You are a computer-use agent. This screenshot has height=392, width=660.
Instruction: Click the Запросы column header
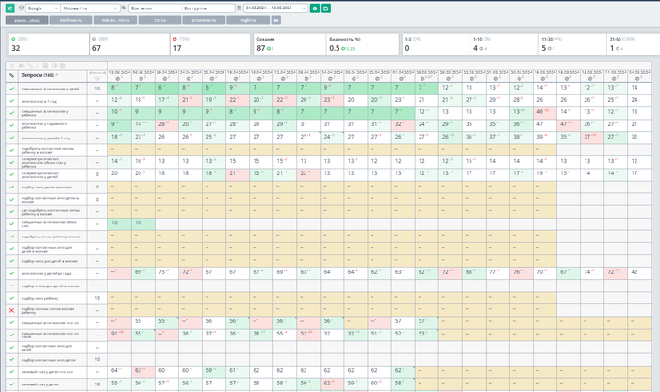[52, 75]
